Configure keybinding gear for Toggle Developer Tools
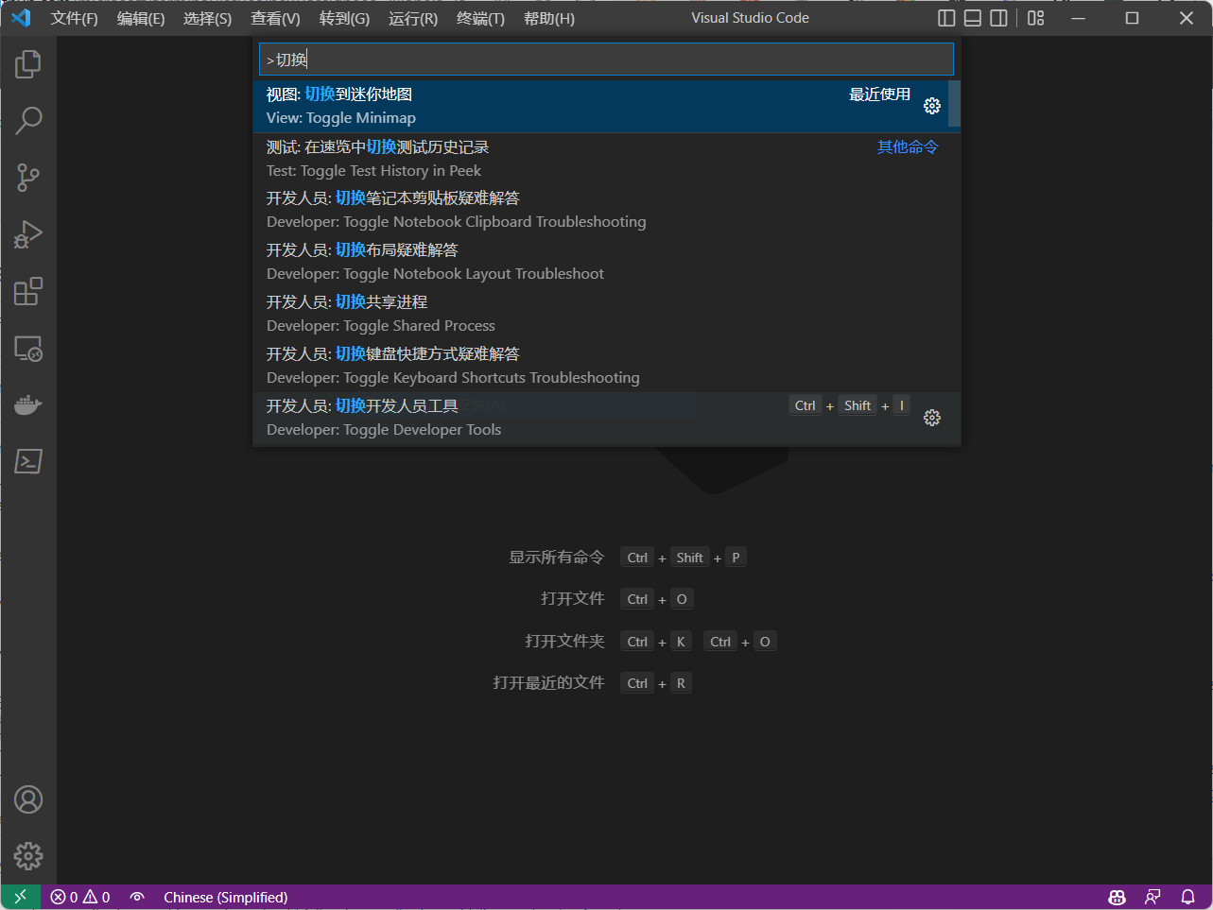 coord(932,418)
